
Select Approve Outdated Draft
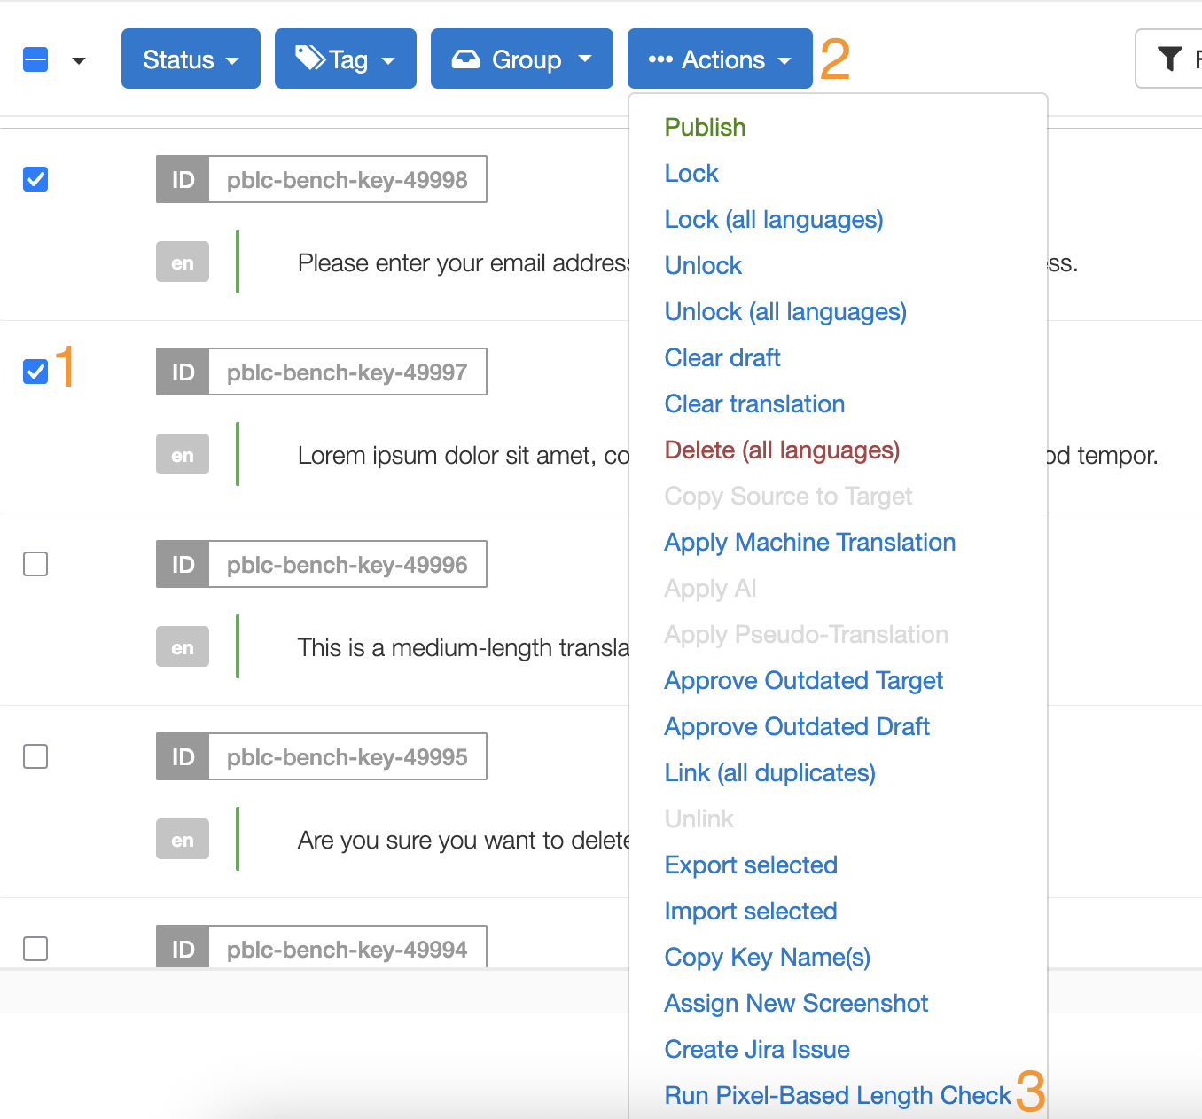pyautogui.click(x=797, y=726)
